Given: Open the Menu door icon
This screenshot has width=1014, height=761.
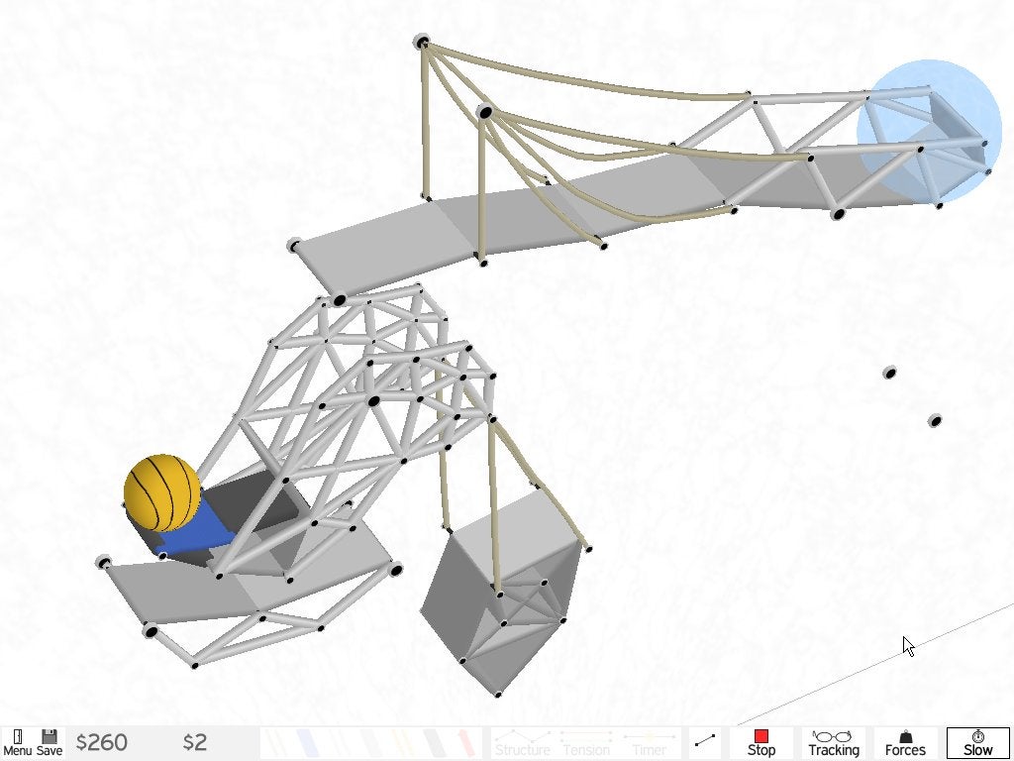Looking at the screenshot, I should point(18,743).
